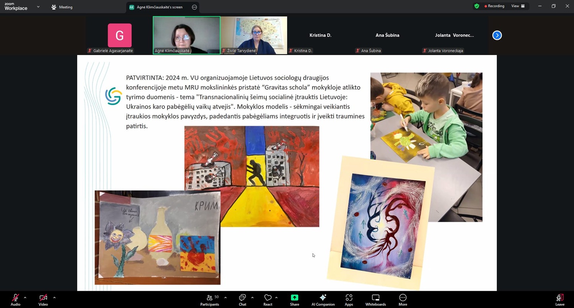Open the Participants panel
The width and height of the screenshot is (574, 308).
[209, 300]
